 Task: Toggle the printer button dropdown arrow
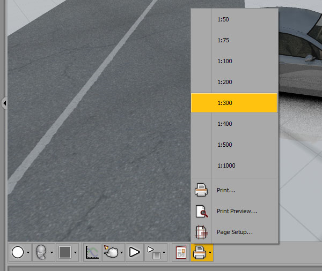click(210, 253)
